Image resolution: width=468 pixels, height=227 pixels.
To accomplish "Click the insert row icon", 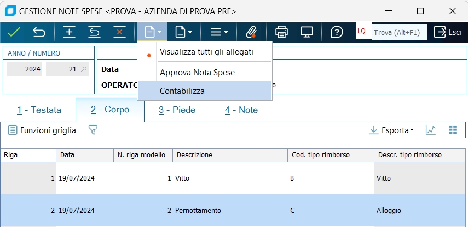I will point(69,32).
